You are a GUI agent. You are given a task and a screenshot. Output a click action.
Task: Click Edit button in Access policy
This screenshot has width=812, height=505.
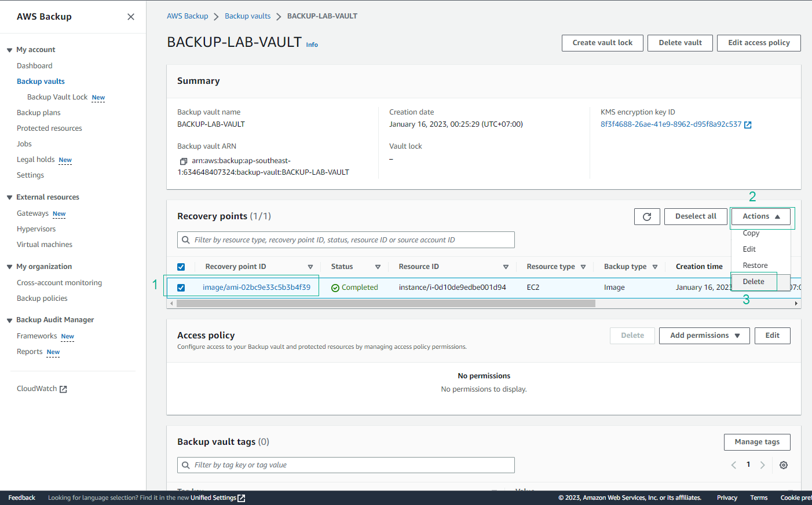coord(772,336)
